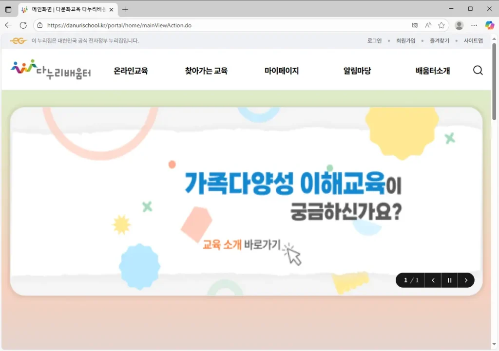Open the 온라인교육 menu

(132, 70)
